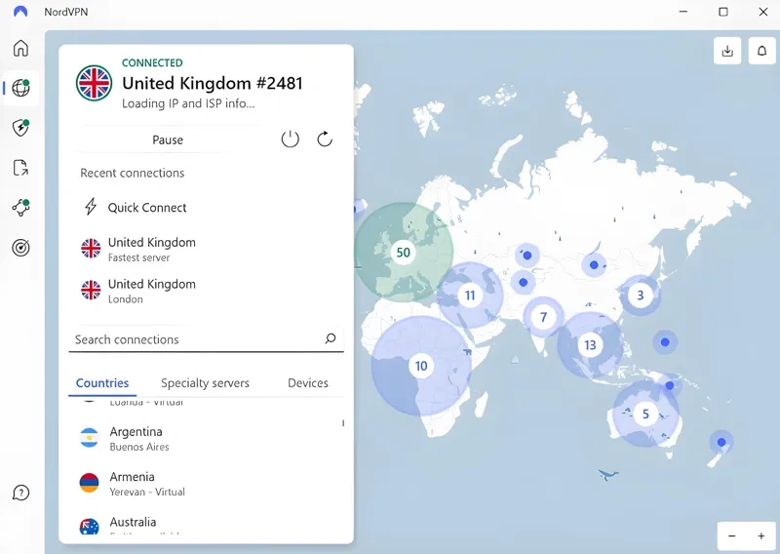Click the South Asia cluster 7
The width and height of the screenshot is (780, 554).
coord(543,317)
